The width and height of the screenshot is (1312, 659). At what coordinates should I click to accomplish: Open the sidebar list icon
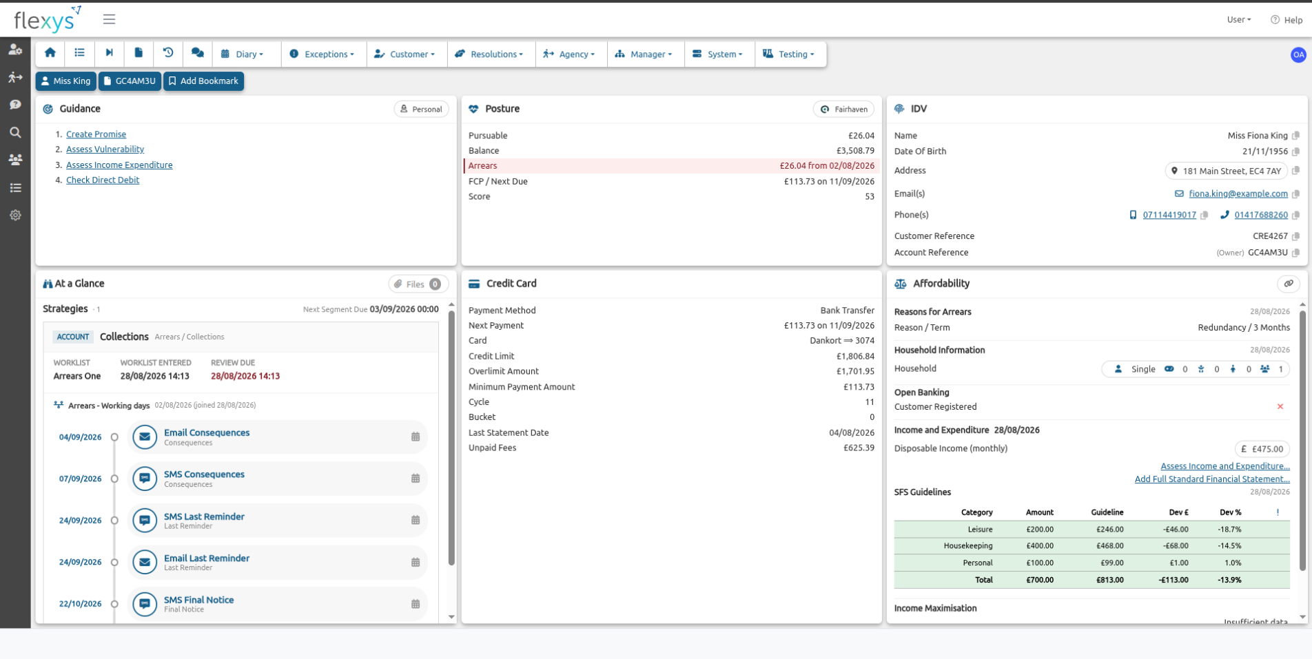pyautogui.click(x=15, y=187)
